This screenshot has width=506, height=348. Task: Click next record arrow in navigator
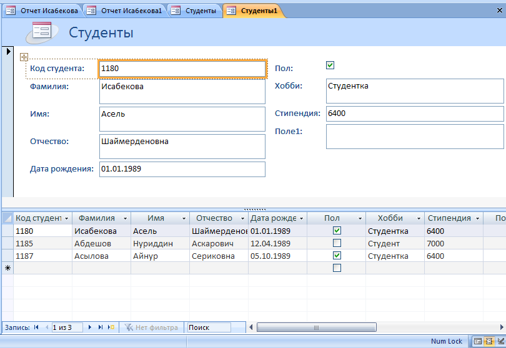90,327
